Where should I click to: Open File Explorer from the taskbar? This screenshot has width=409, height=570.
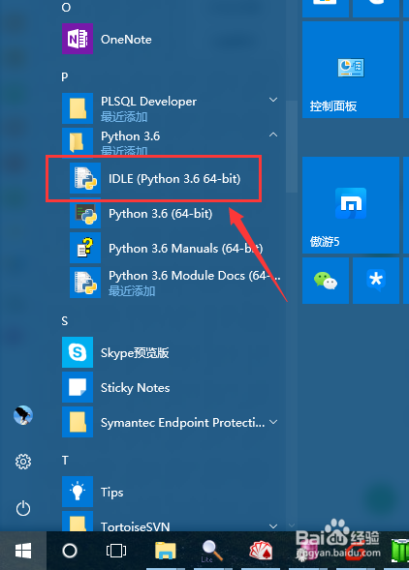(x=166, y=551)
